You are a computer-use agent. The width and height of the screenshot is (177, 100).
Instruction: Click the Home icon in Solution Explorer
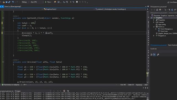[x=157, y=10]
